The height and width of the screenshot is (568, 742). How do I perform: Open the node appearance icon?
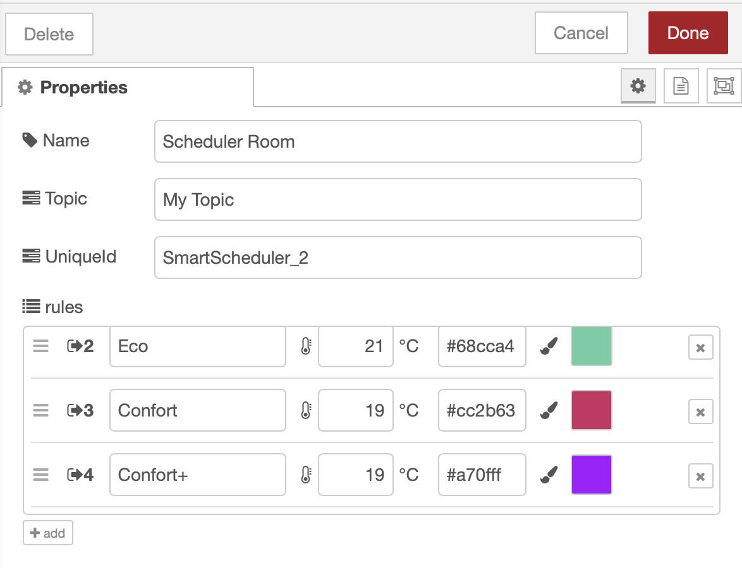click(723, 86)
